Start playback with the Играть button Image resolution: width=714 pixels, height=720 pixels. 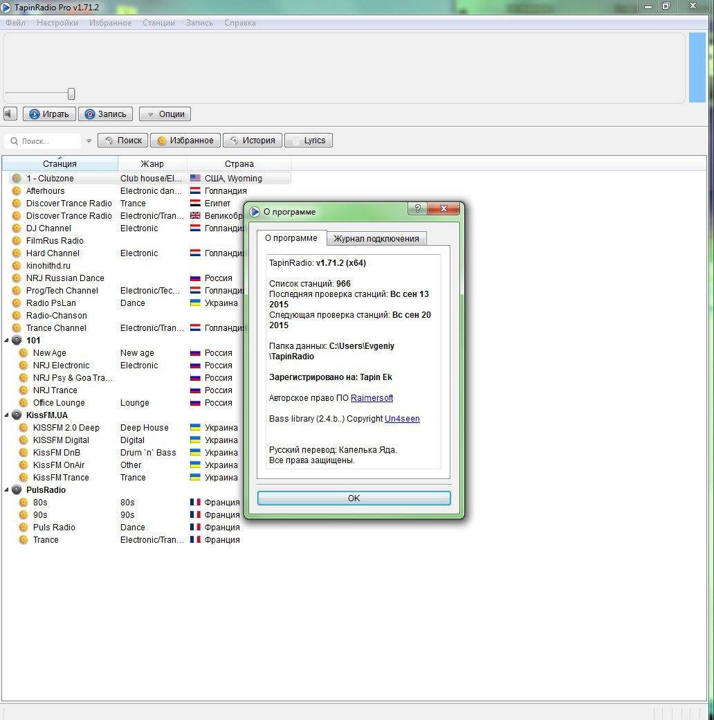(x=49, y=114)
